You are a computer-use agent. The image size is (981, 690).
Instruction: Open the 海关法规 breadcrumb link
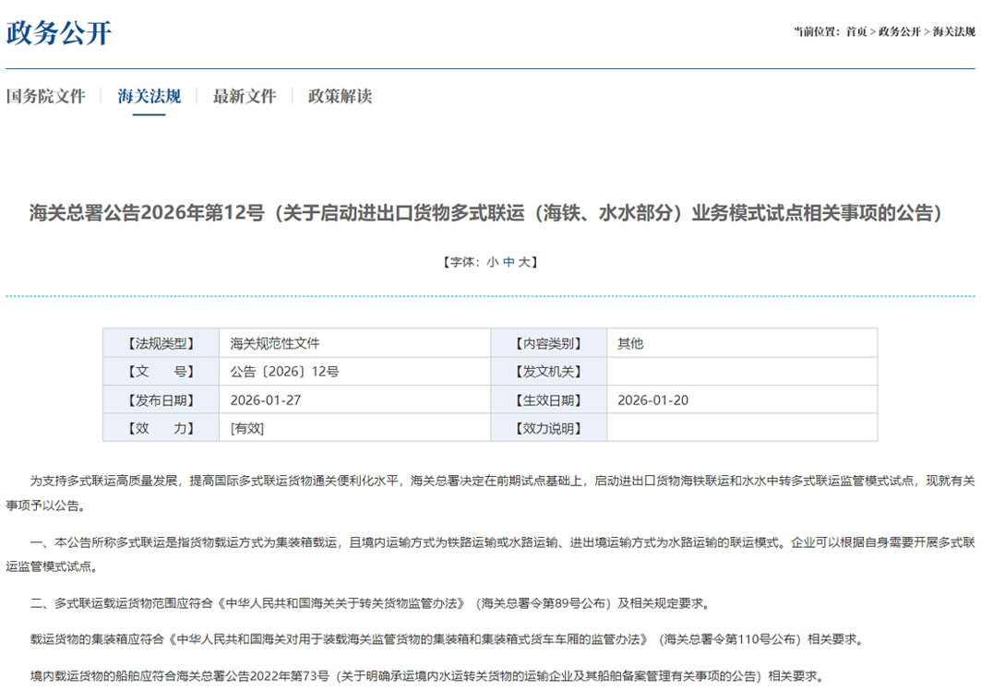click(953, 30)
